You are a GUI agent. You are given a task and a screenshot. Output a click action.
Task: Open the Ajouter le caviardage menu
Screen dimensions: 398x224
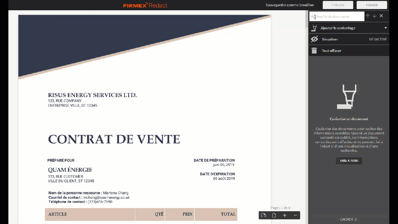349,28
